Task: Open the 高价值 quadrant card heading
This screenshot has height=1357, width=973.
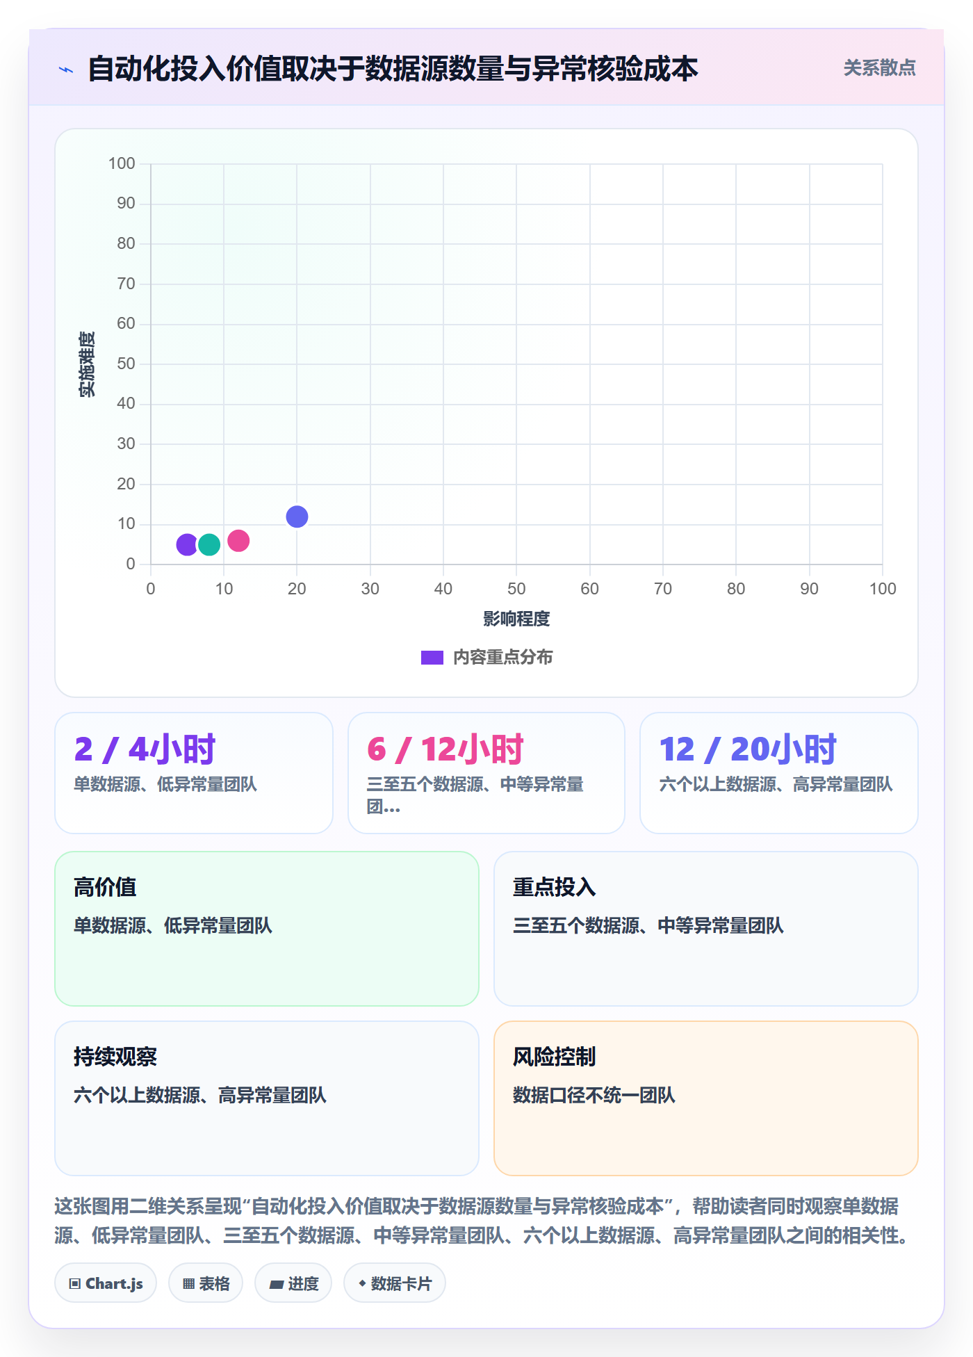Action: 105,888
